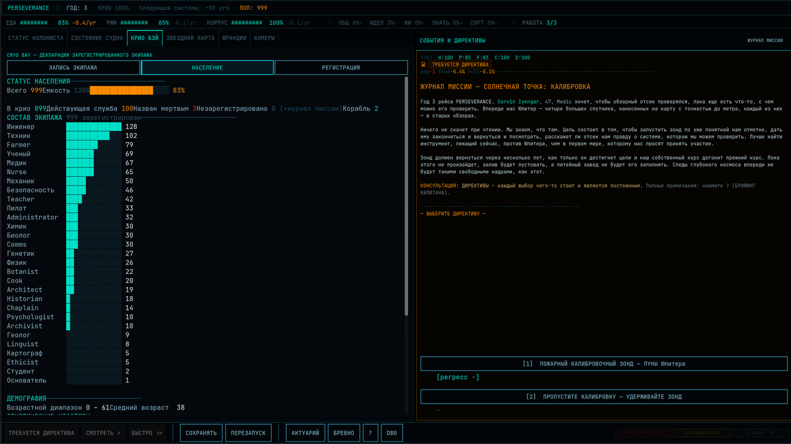Open the КАМЕРЫ tab
791x444 pixels.
(x=265, y=38)
